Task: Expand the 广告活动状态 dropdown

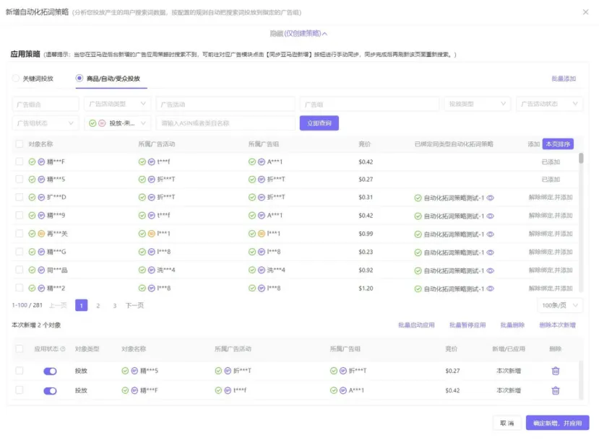Action: (549, 104)
